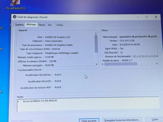Click the Intel(R) HD Graphics Family value
Image resolution: width=163 pixels, height=122 pixels.
pyautogui.click(x=59, y=45)
